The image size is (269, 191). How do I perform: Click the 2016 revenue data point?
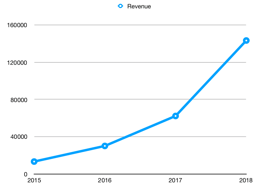[105, 146]
